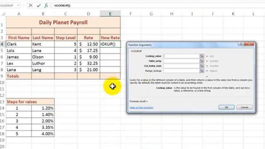The width and height of the screenshot is (265, 149).
Task: Click inside the Range_lookup field
Action: tap(181, 71)
